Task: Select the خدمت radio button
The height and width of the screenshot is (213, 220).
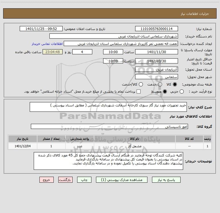Action: tap(160, 84)
